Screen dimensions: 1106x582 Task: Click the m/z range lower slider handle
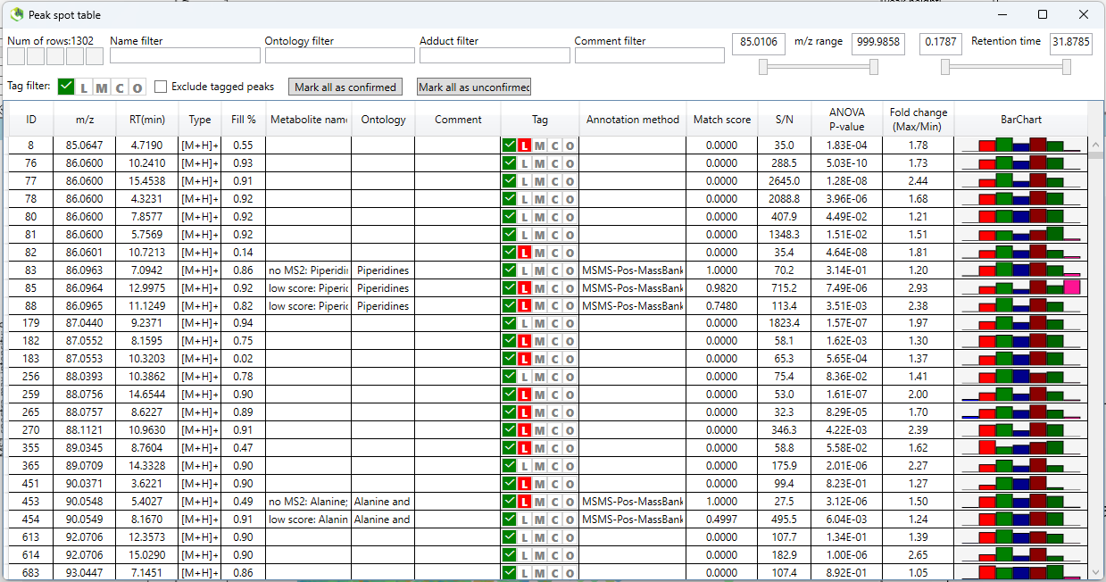point(763,66)
